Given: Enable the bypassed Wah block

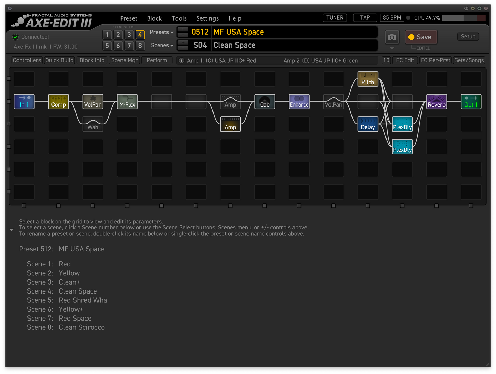Looking at the screenshot, I should click(93, 124).
